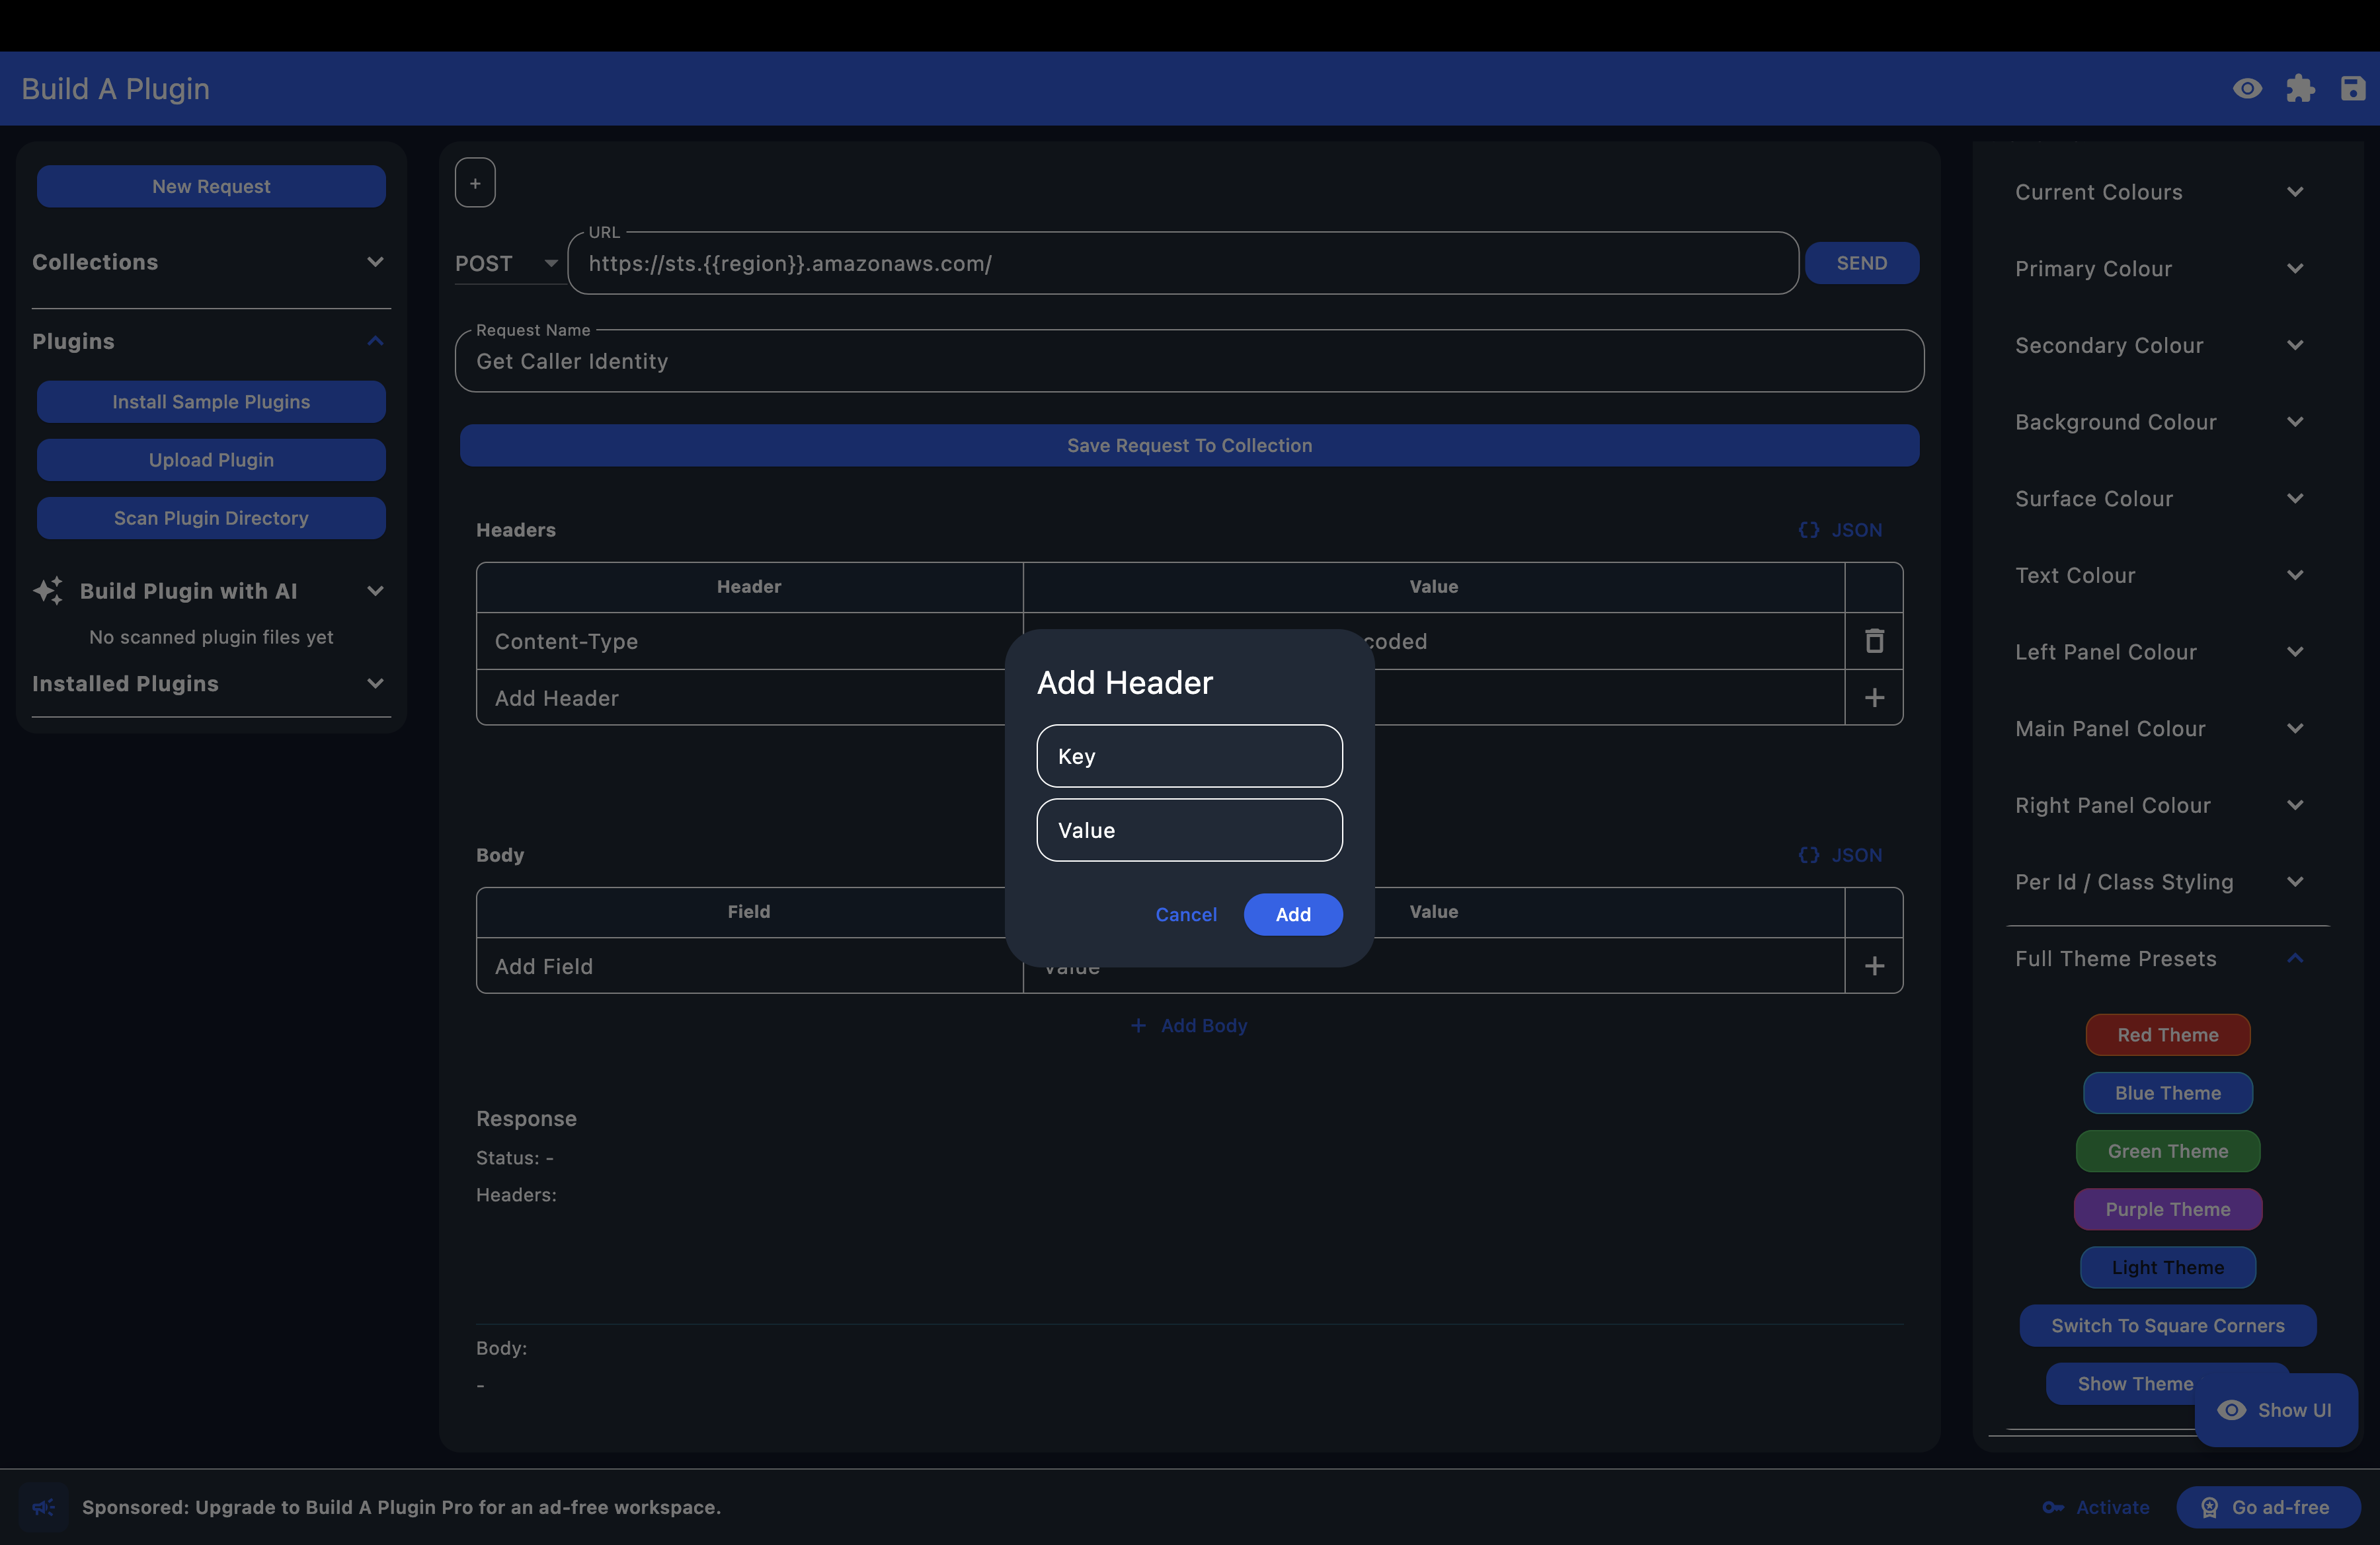Toggle the Show UI button
The width and height of the screenshot is (2380, 1545).
2276,1410
